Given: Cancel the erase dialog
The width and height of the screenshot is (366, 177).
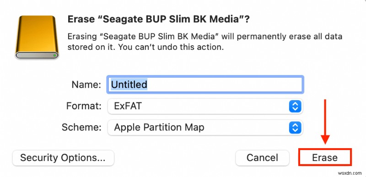Looking at the screenshot, I should pyautogui.click(x=262, y=158).
